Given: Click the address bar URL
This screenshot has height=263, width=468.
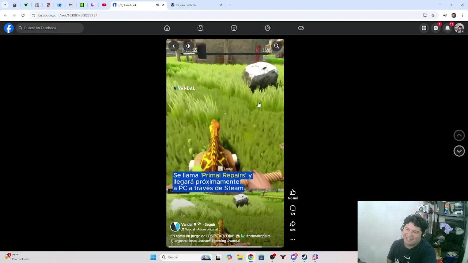Looking at the screenshot, I should click(x=68, y=15).
